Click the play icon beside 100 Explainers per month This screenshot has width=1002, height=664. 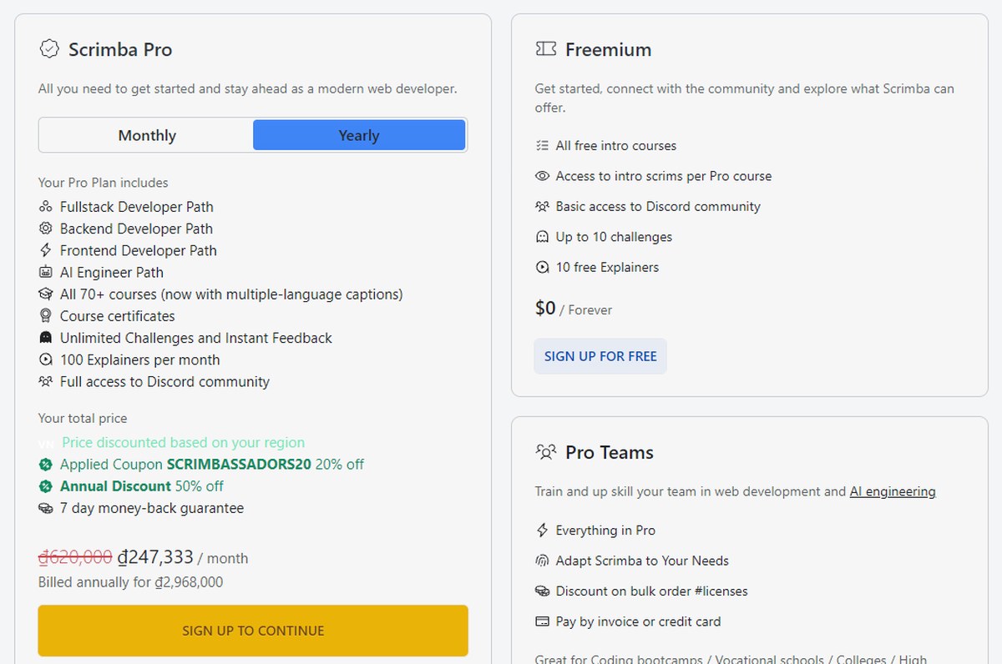(46, 360)
